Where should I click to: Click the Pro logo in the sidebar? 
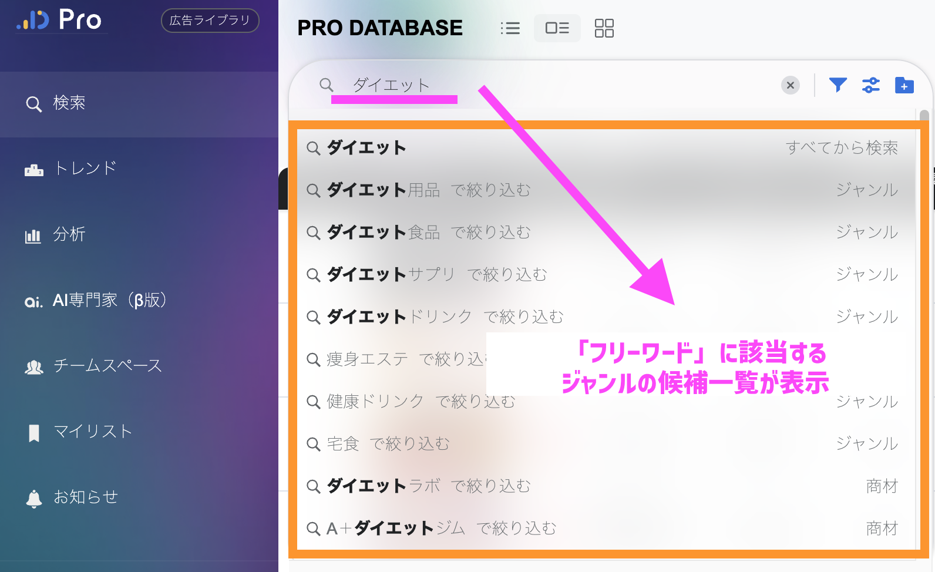59,19
